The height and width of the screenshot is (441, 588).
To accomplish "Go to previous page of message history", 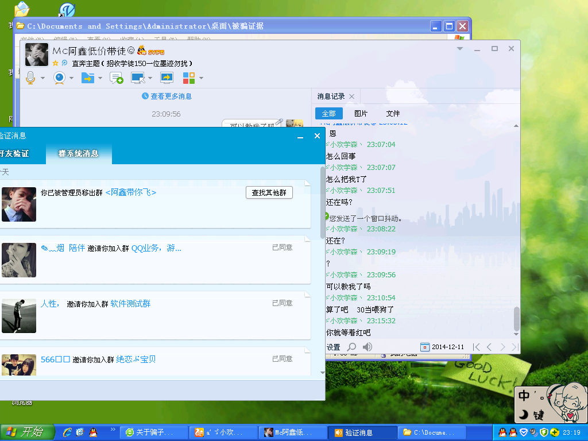I will pos(489,347).
